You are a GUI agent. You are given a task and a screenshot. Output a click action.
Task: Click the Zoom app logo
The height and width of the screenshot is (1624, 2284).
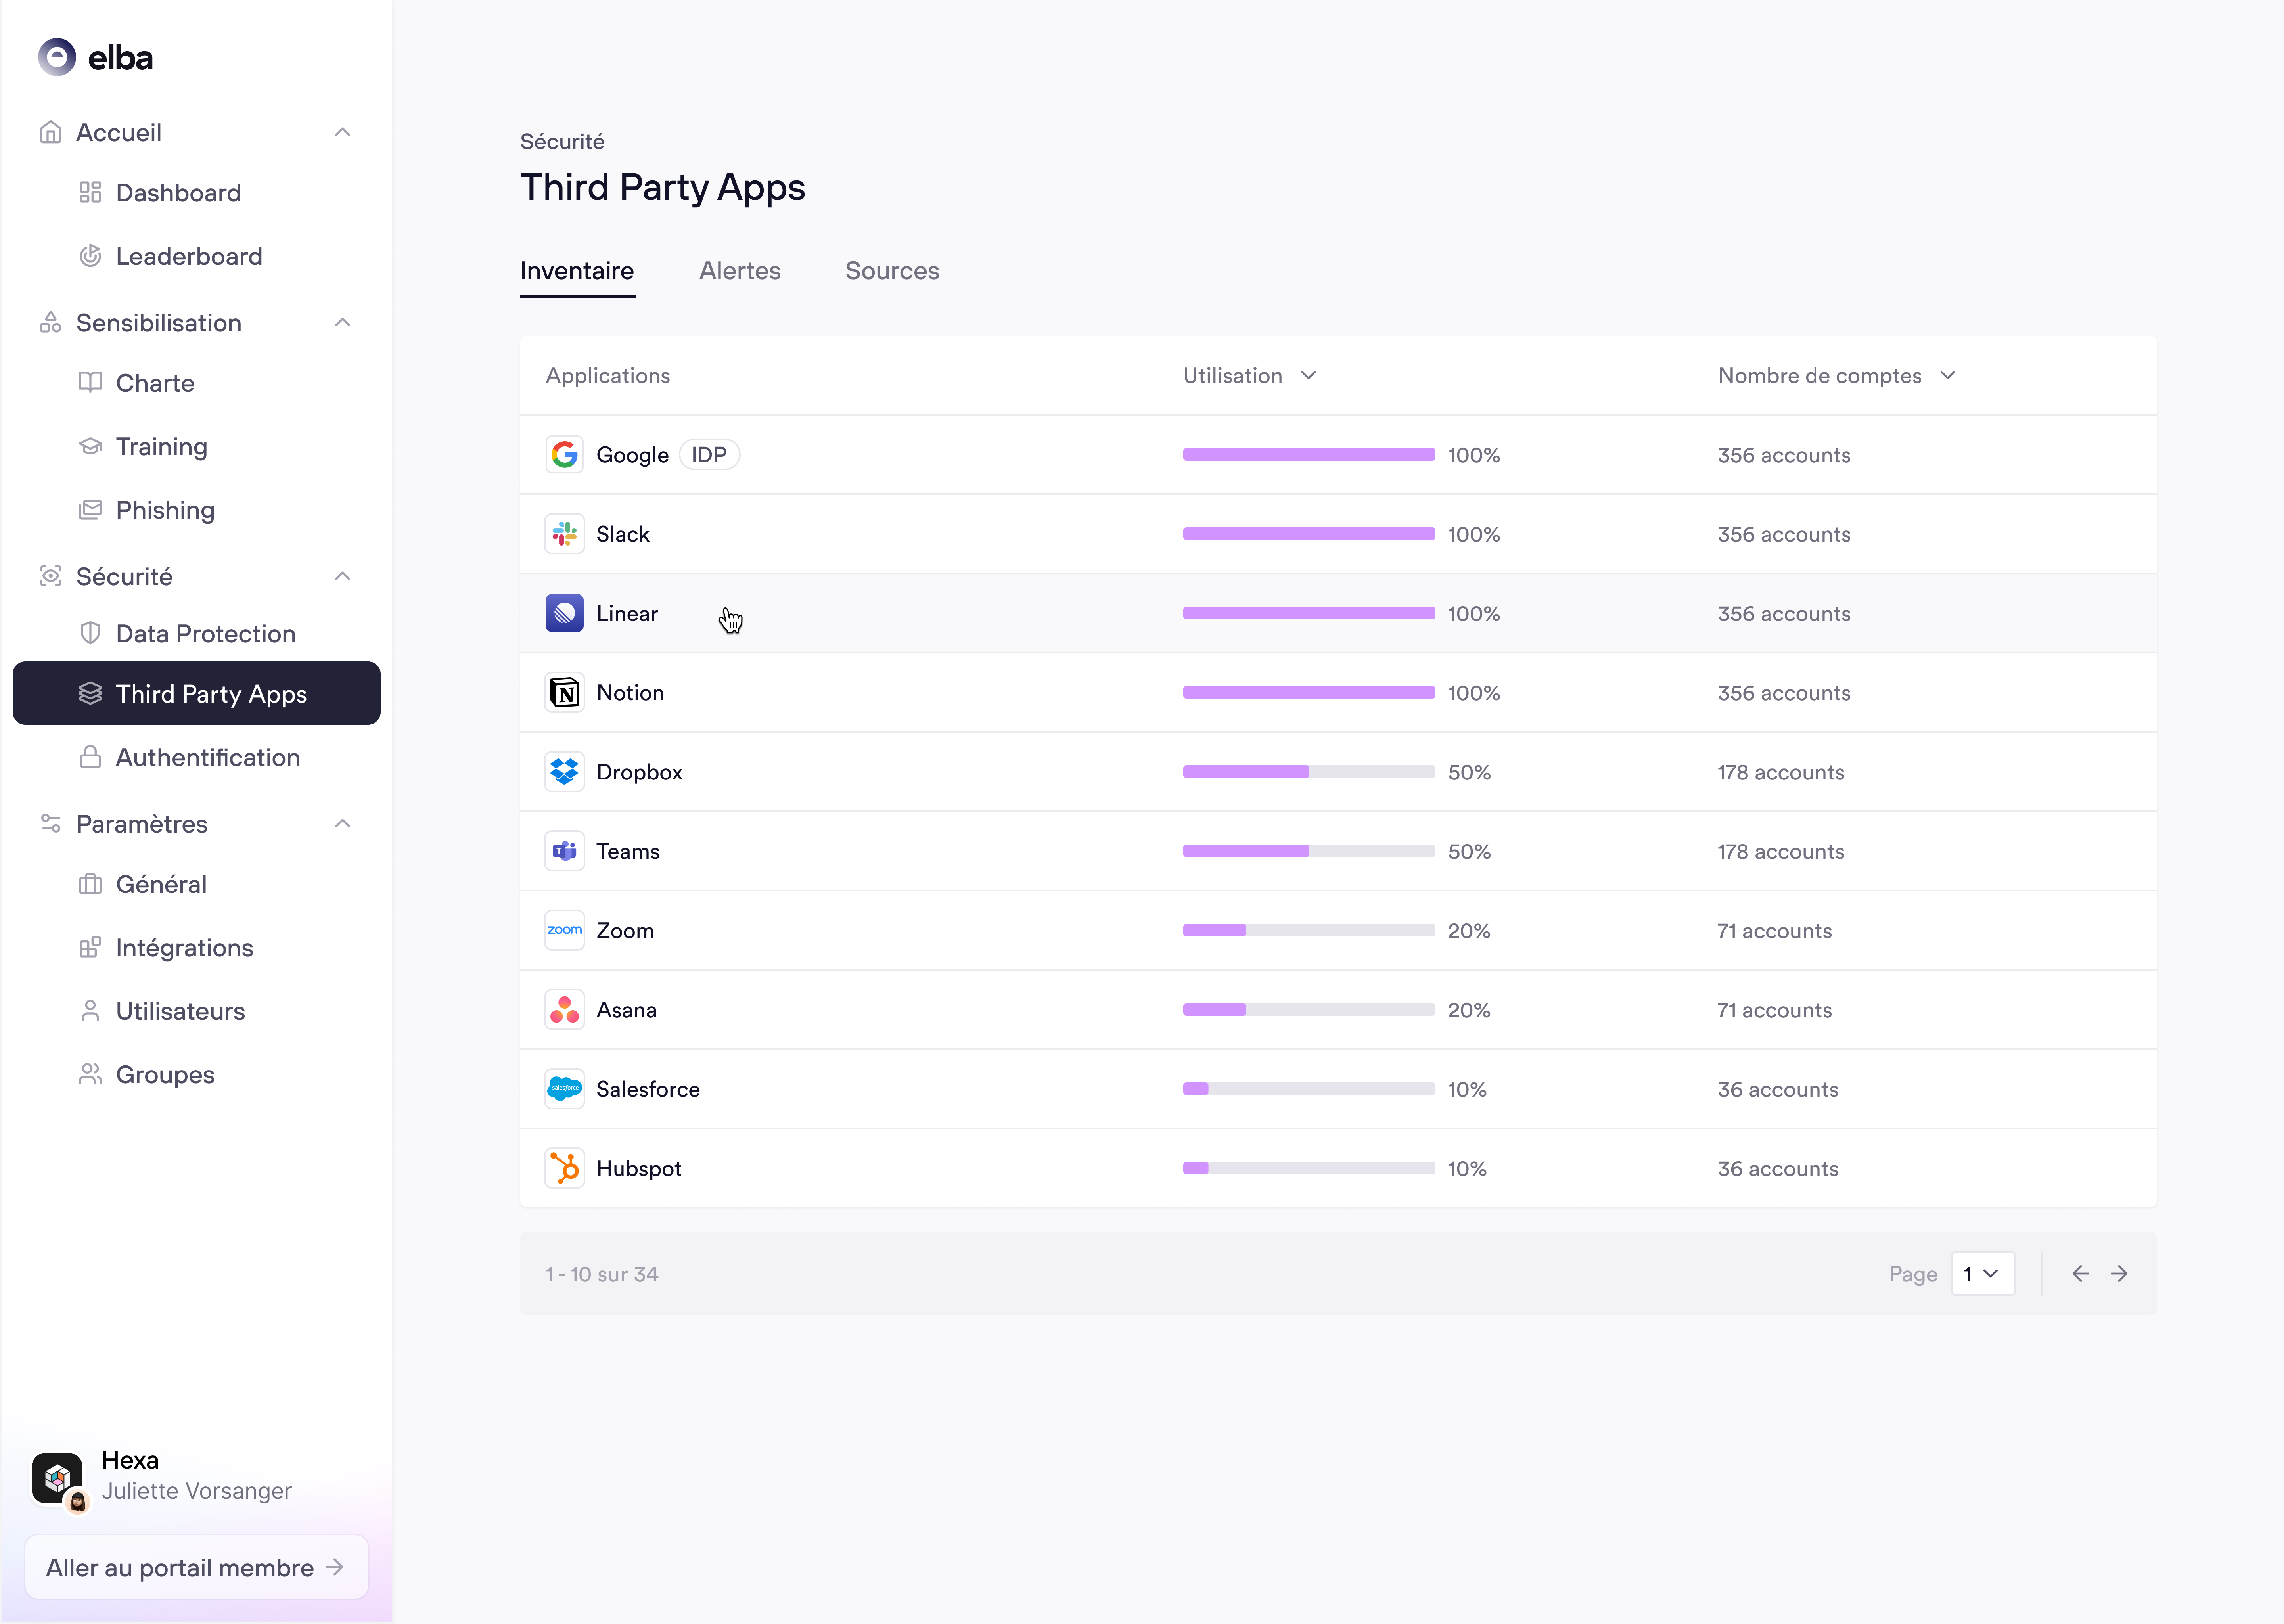pyautogui.click(x=564, y=930)
